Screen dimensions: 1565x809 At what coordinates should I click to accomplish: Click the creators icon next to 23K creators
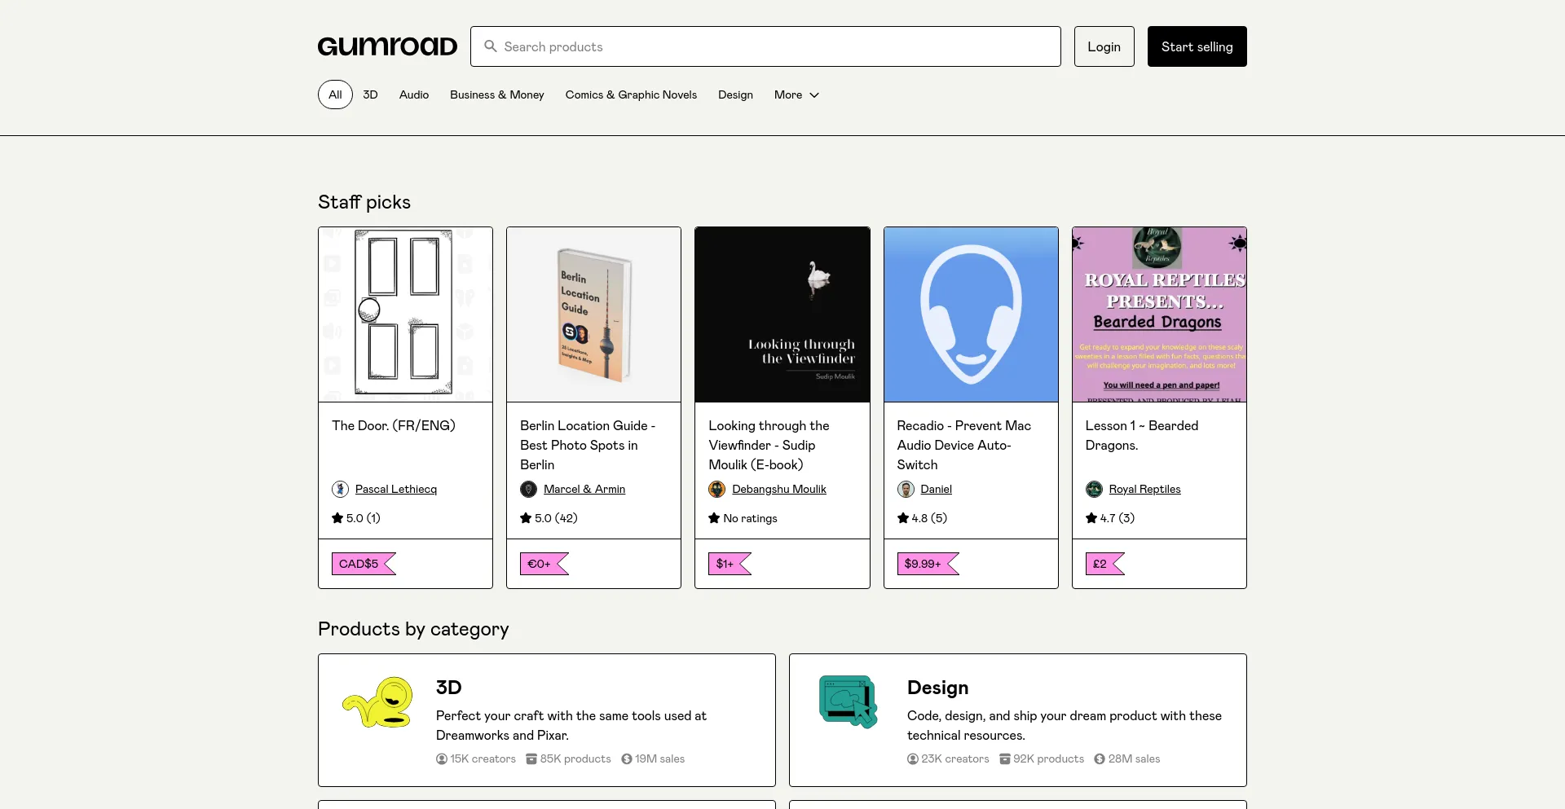913,758
